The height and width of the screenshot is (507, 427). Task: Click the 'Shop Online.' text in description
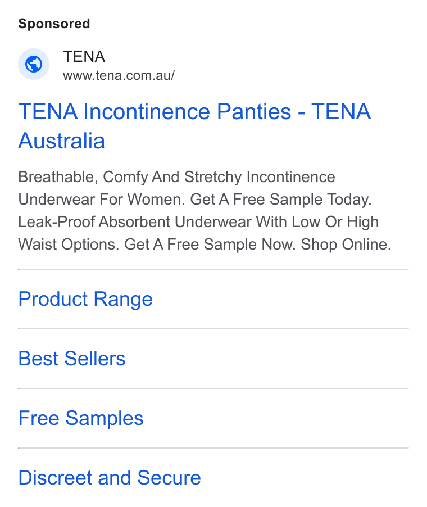[x=346, y=245]
